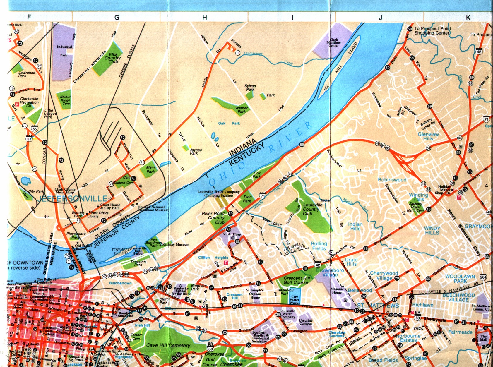Image resolution: width=493 pixels, height=367 pixels.
Task: Click the Crescent Hill Golf Course label
Action: [296, 280]
